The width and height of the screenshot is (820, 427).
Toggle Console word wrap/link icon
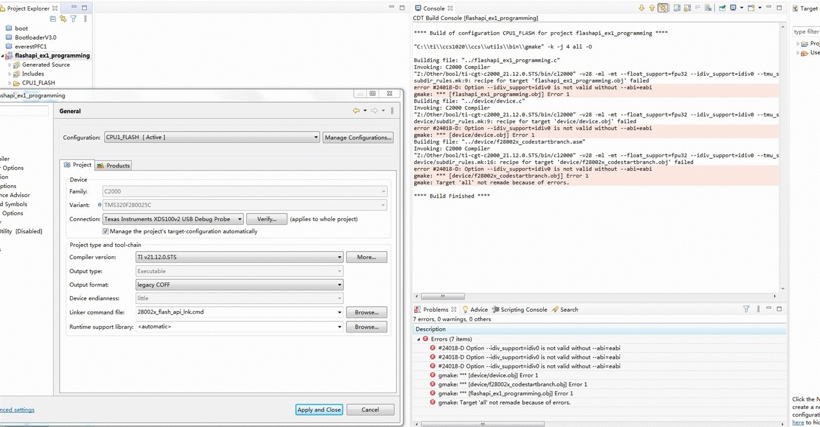[663, 8]
